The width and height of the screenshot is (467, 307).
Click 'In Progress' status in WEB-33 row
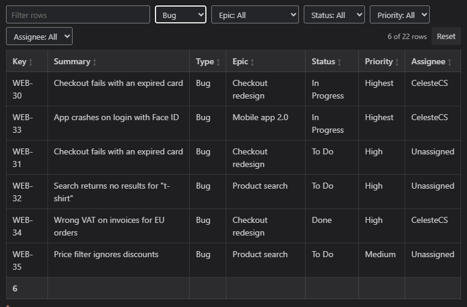[328, 123]
